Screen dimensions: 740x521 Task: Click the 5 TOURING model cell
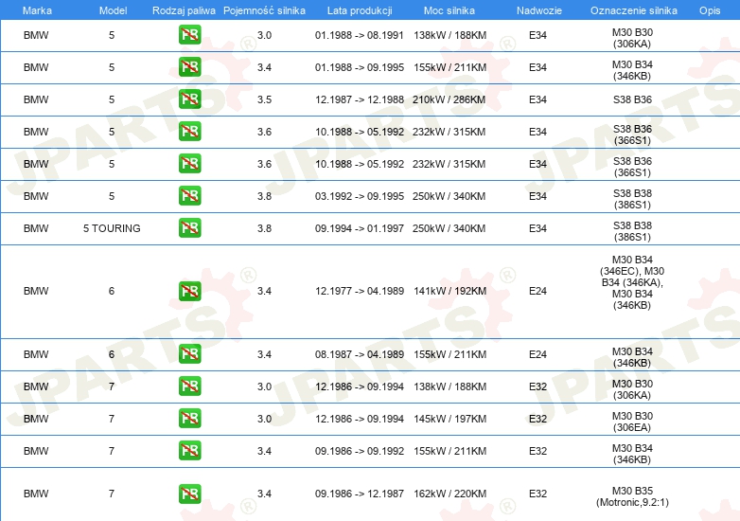point(112,228)
